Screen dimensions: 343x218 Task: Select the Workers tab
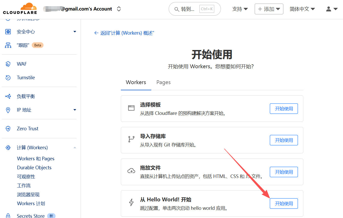coord(136,82)
